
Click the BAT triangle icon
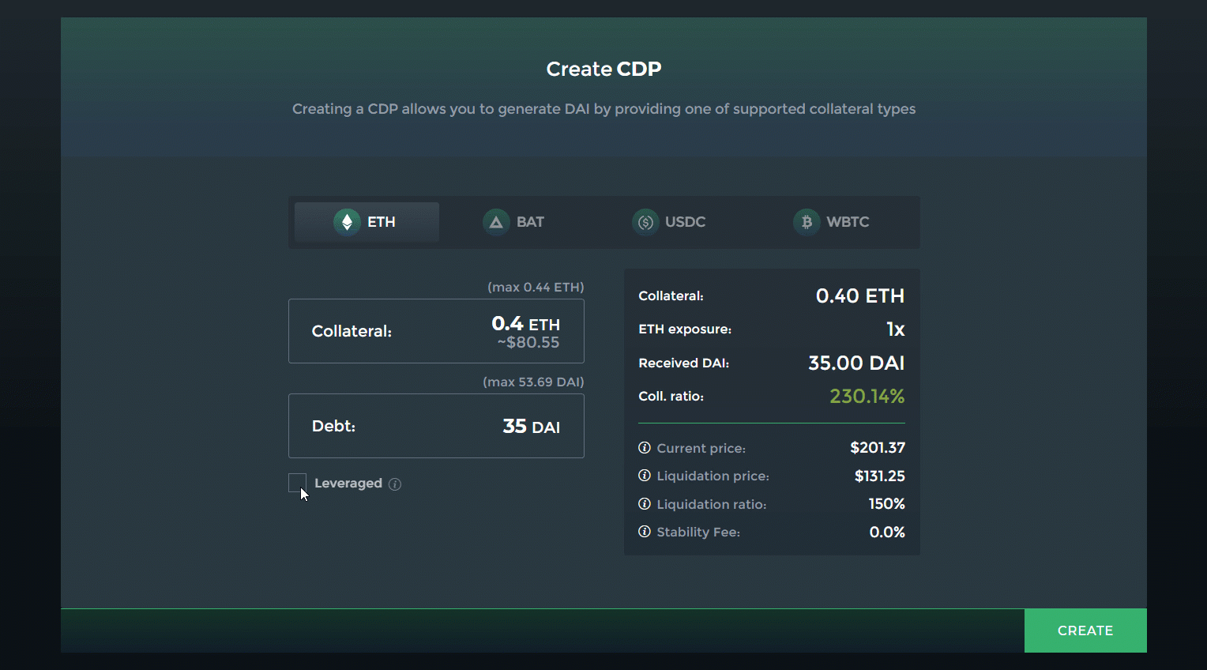(x=496, y=222)
